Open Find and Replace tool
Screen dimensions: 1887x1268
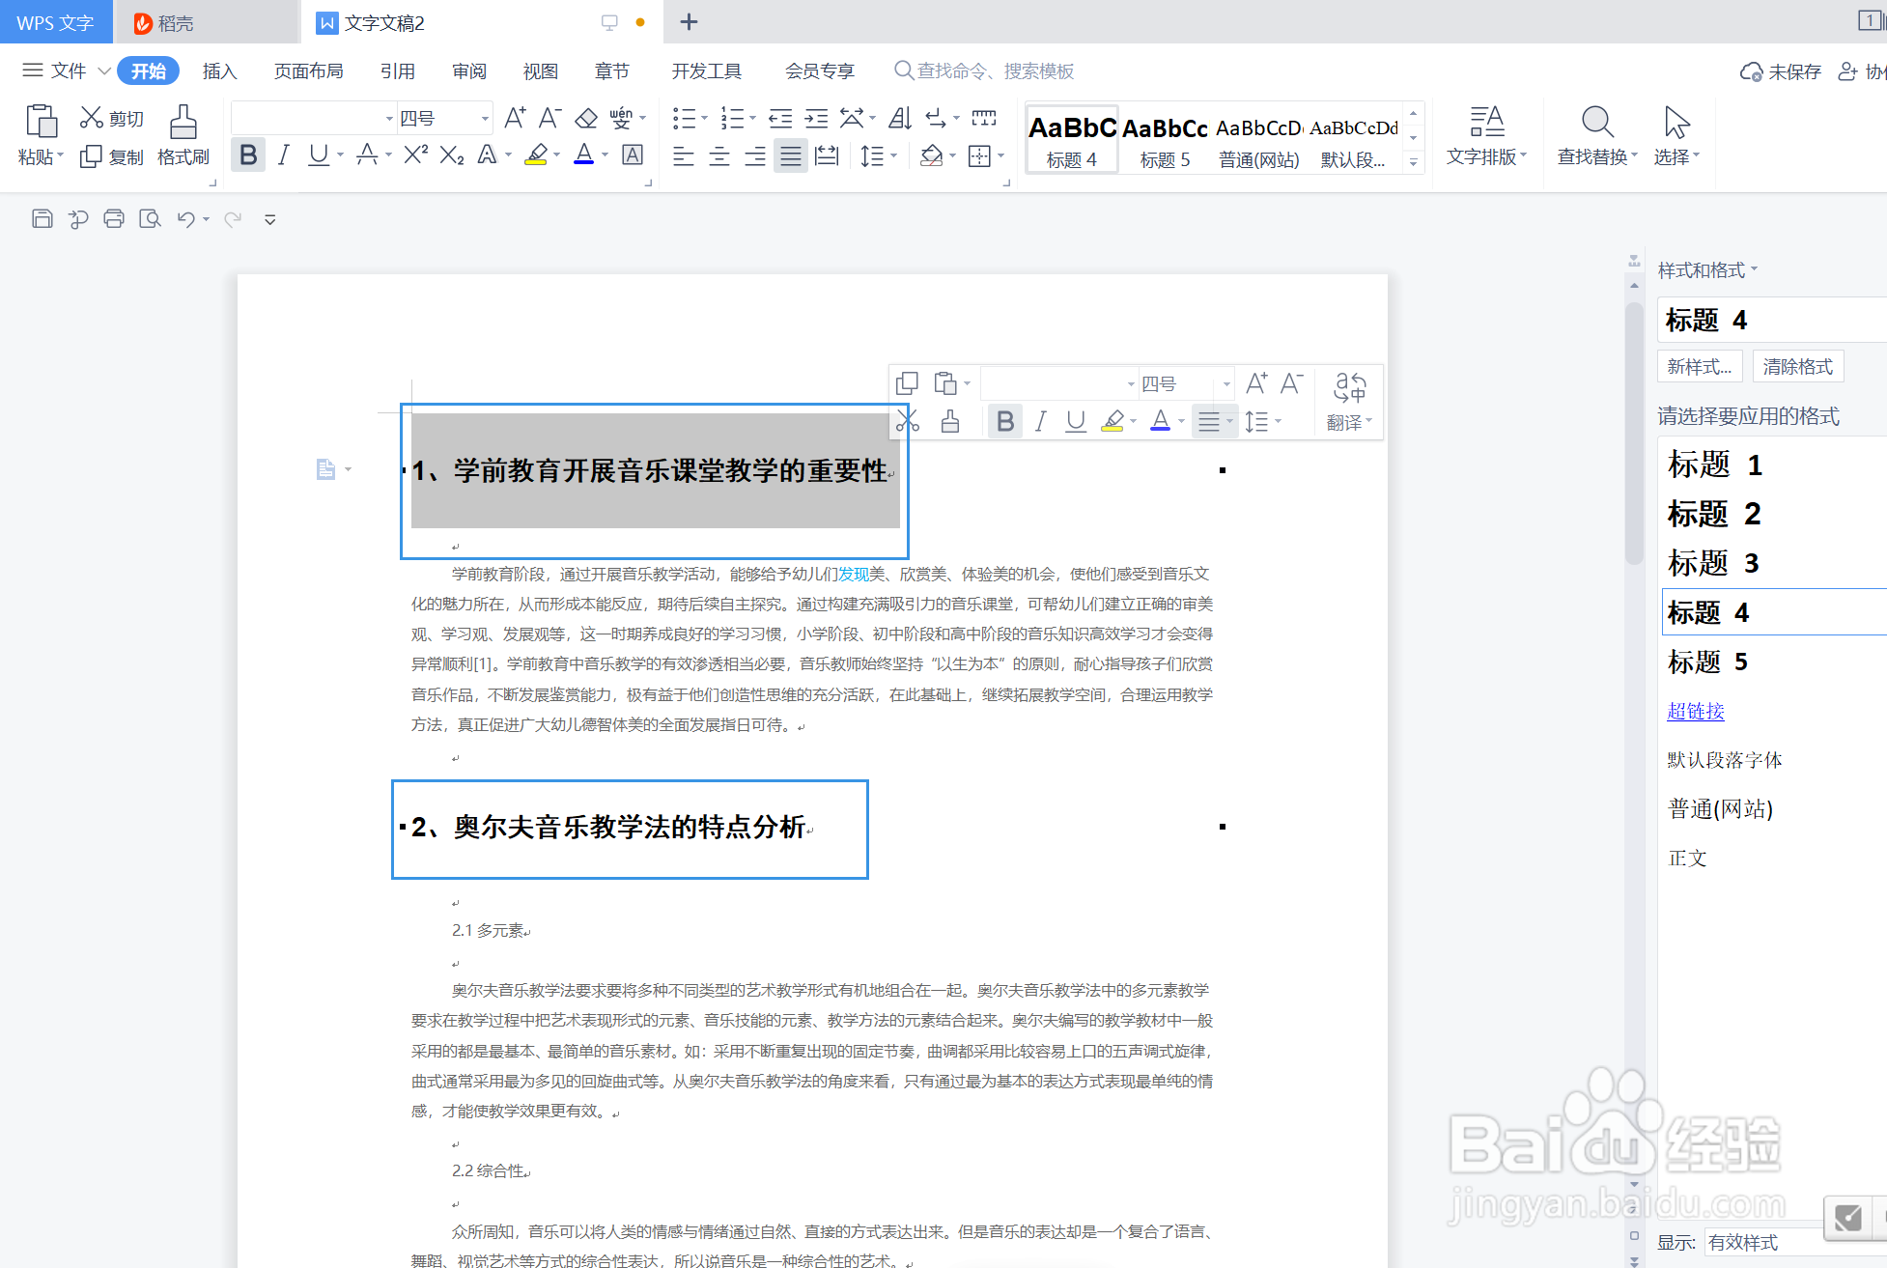[x=1597, y=135]
